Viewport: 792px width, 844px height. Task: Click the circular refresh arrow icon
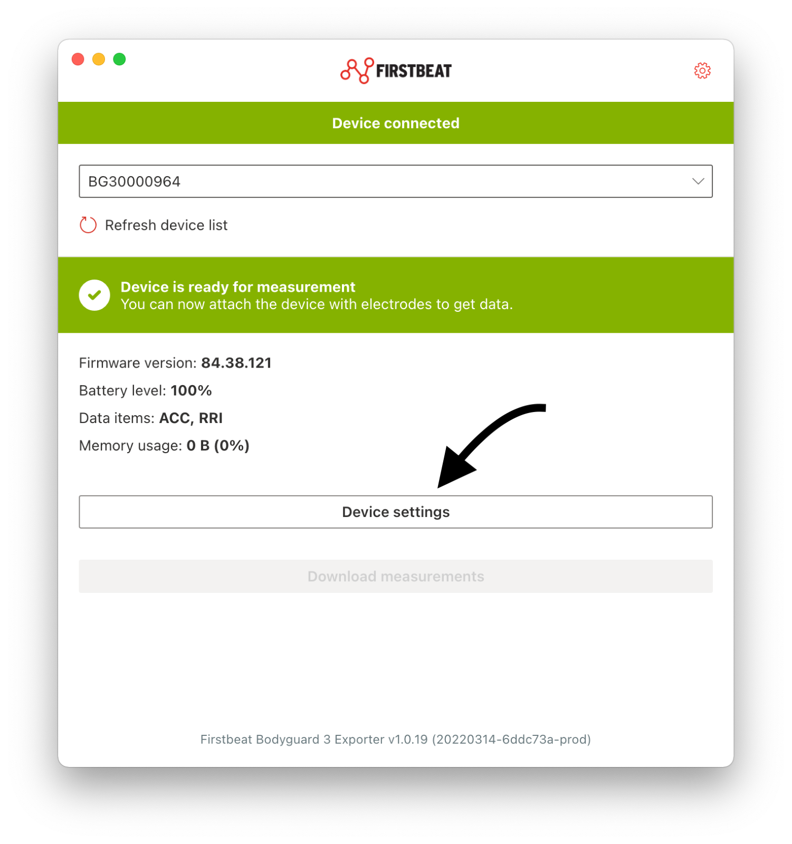pos(88,225)
